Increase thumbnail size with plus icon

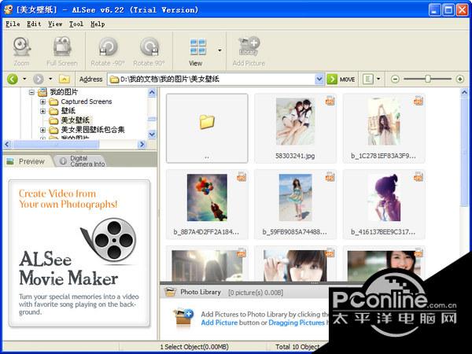click(x=459, y=79)
